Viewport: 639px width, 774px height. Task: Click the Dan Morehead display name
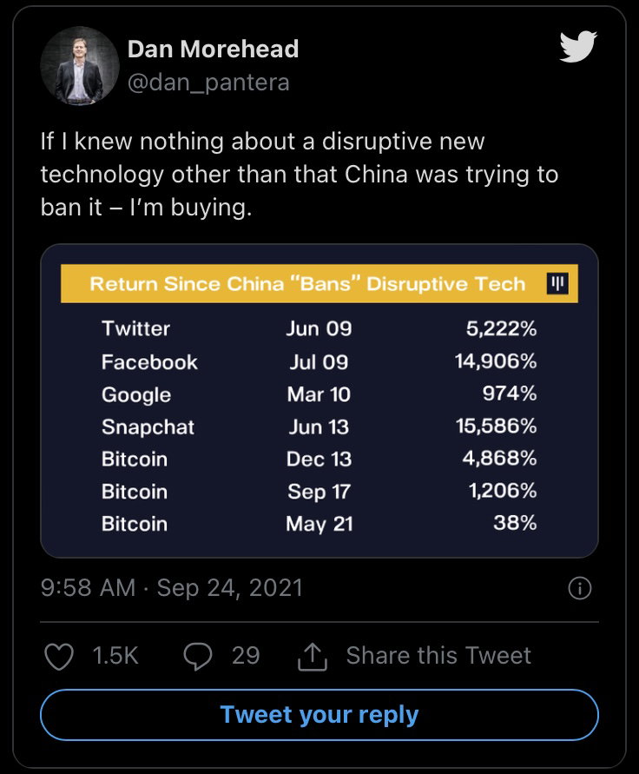click(x=214, y=50)
